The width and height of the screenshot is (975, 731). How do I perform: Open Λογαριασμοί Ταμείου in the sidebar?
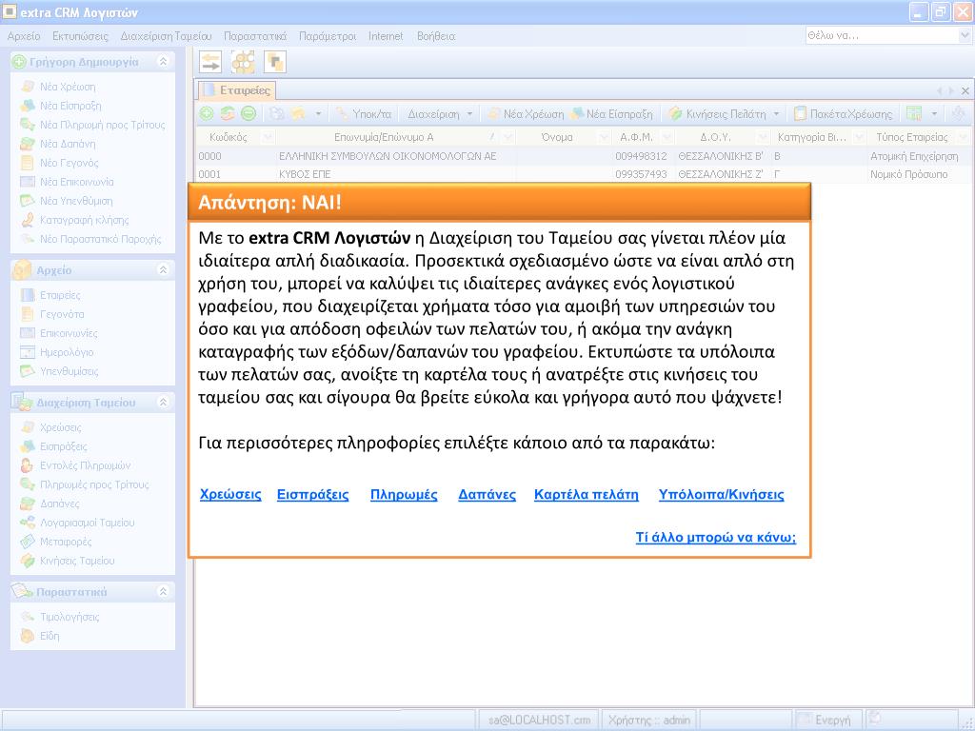(x=87, y=523)
